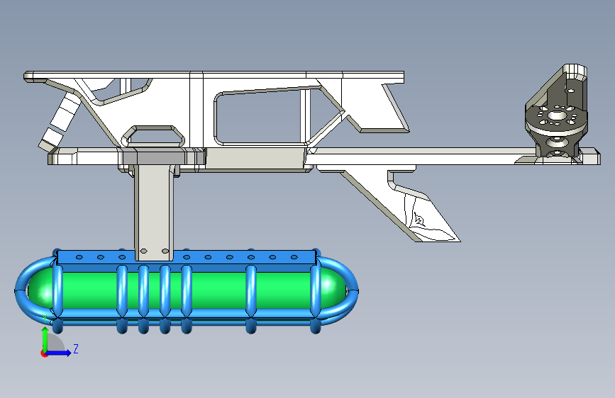Select the vertical gray support post
Image resolution: width=615 pixels, height=398 pixels.
point(154,212)
